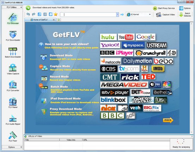Click the Google videos logo
Viewport: 195px width, 152px height.
tap(146, 37)
